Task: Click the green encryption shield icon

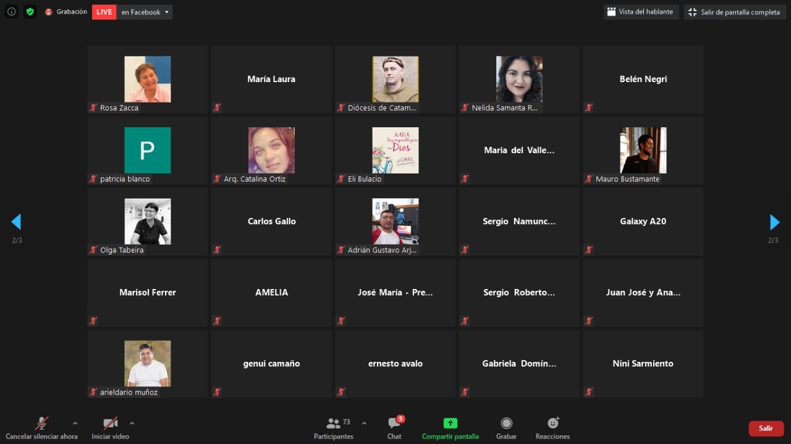Action: tap(30, 12)
